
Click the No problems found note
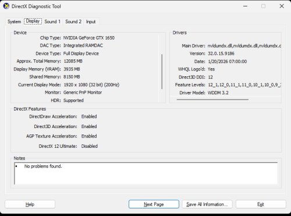pos(43,167)
